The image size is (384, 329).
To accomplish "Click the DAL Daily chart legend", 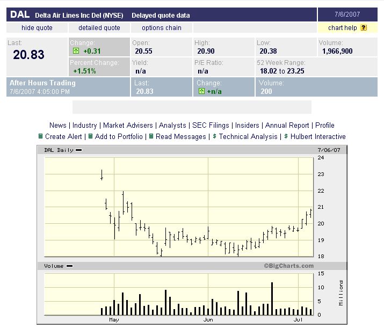I will click(x=63, y=150).
